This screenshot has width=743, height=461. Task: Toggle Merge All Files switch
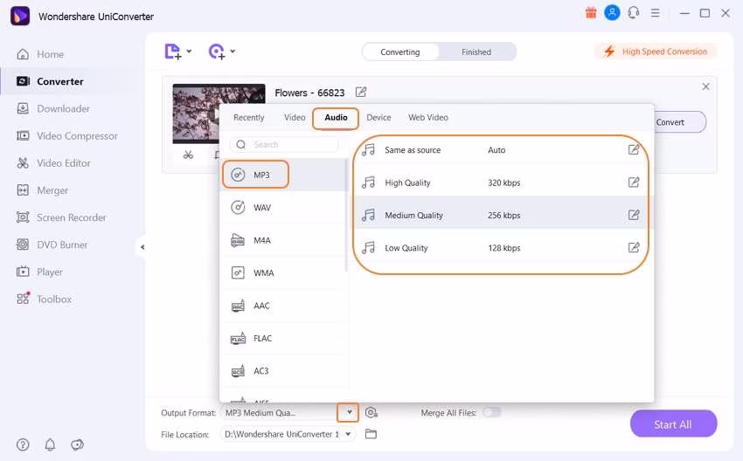click(491, 412)
